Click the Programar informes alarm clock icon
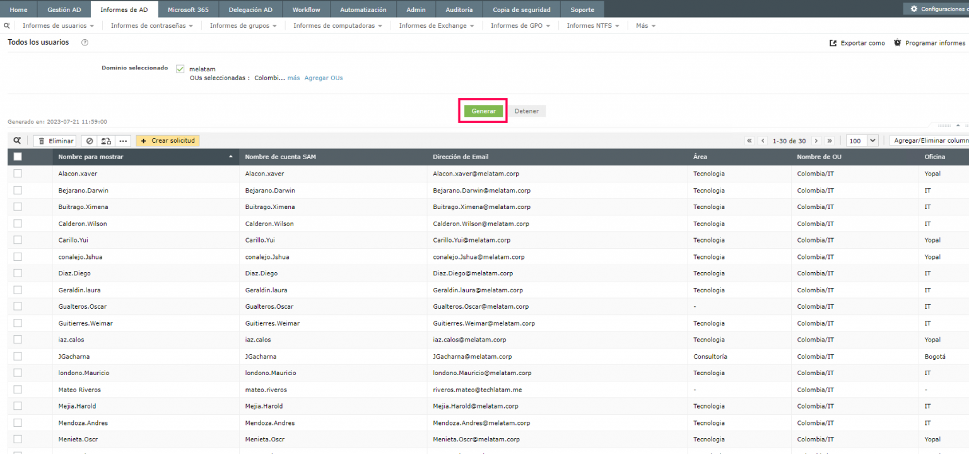 (x=897, y=43)
